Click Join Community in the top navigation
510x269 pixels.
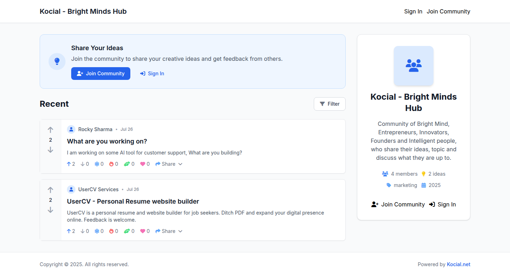[x=448, y=11]
